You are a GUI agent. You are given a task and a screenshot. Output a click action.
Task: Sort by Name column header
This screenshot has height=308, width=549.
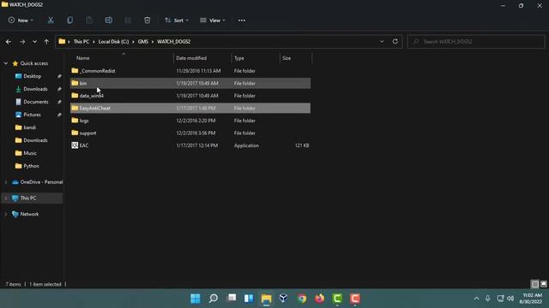[82, 58]
